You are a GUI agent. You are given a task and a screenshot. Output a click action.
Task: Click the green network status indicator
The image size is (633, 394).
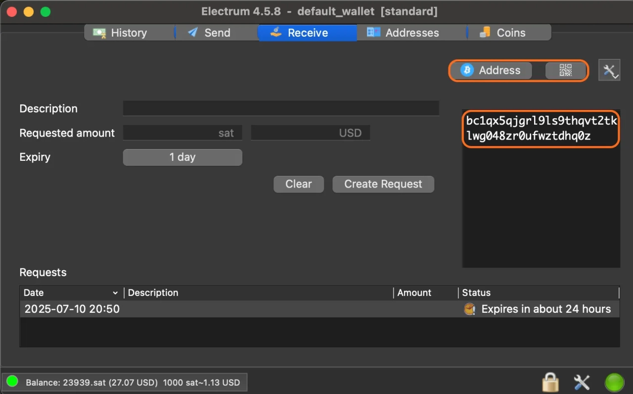coord(614,382)
